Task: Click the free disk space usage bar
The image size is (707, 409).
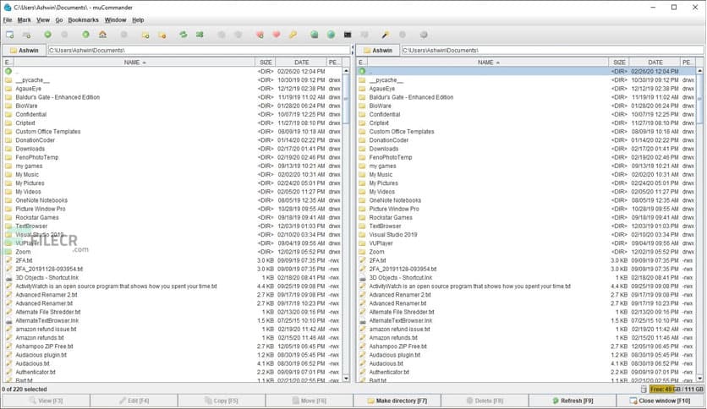Action: pyautogui.click(x=677, y=390)
